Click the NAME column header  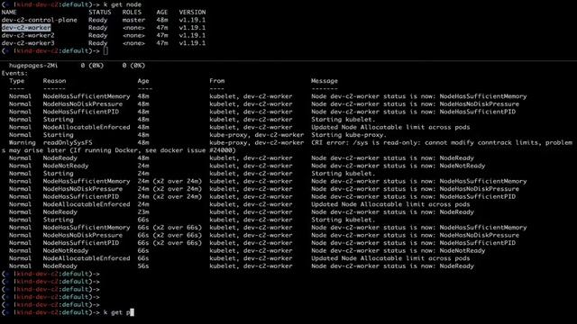[x=9, y=12]
